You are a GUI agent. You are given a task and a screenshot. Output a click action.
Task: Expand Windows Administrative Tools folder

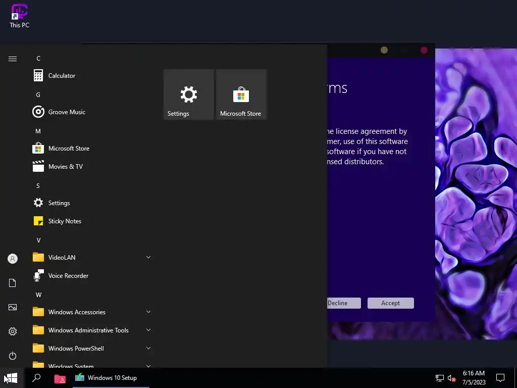(x=92, y=330)
